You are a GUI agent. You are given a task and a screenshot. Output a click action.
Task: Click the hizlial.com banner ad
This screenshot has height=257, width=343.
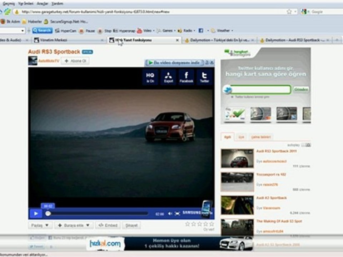pos(169,243)
